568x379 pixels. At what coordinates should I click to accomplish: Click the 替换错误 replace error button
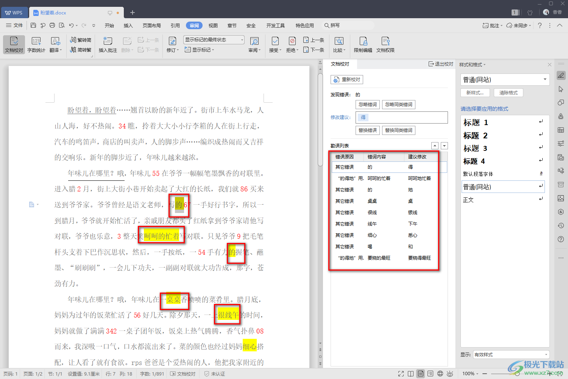pyautogui.click(x=368, y=130)
